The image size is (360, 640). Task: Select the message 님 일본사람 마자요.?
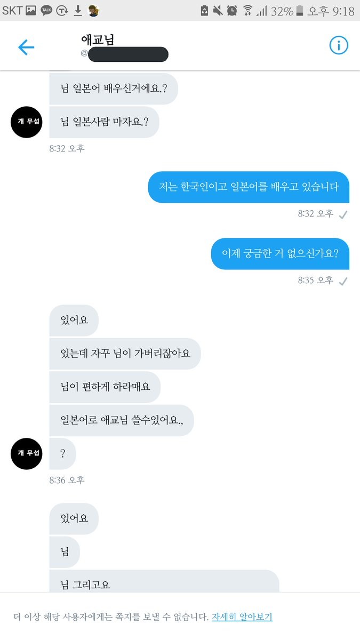click(105, 122)
